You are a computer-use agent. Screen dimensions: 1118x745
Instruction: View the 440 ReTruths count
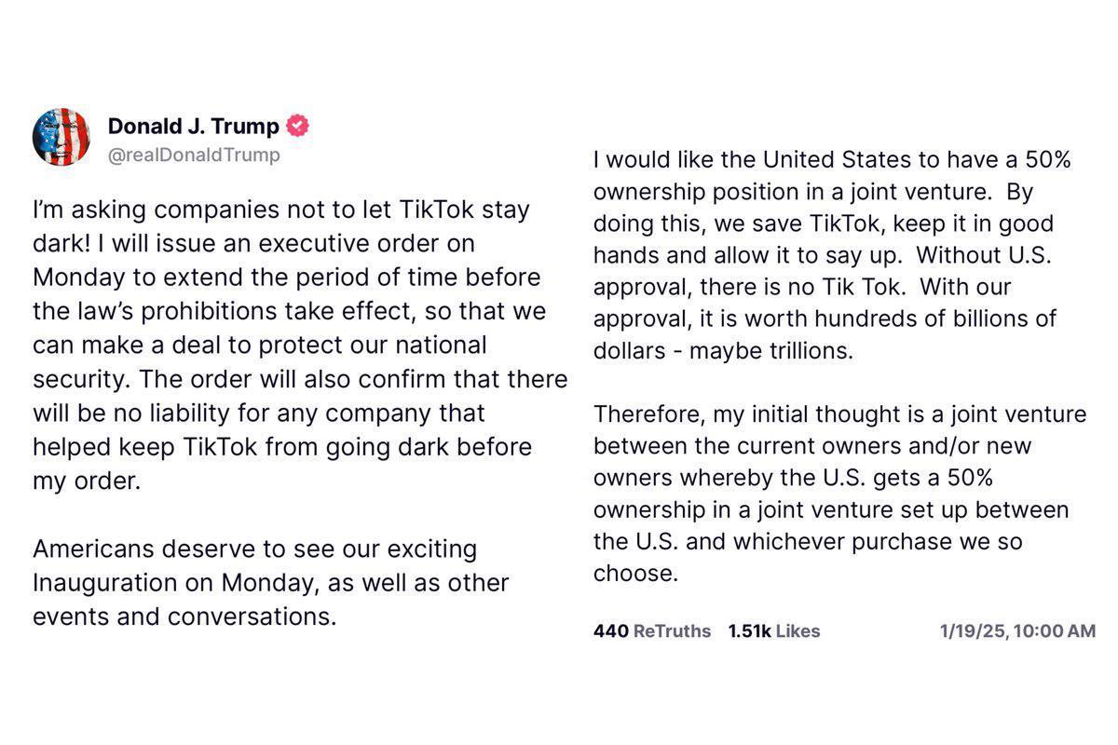[651, 631]
